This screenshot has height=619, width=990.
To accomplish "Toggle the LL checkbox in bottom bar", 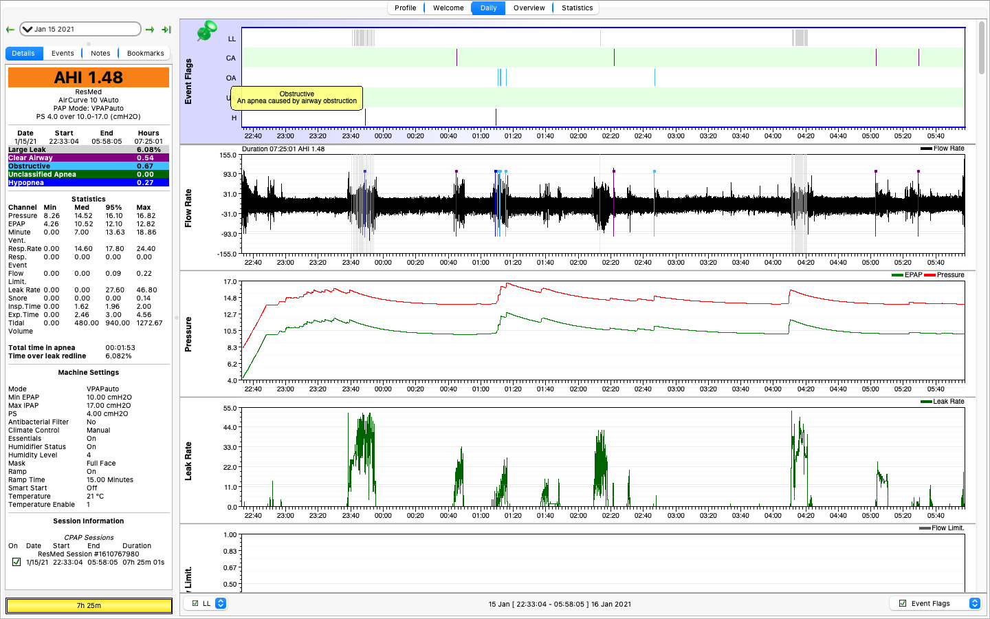I will tap(195, 603).
